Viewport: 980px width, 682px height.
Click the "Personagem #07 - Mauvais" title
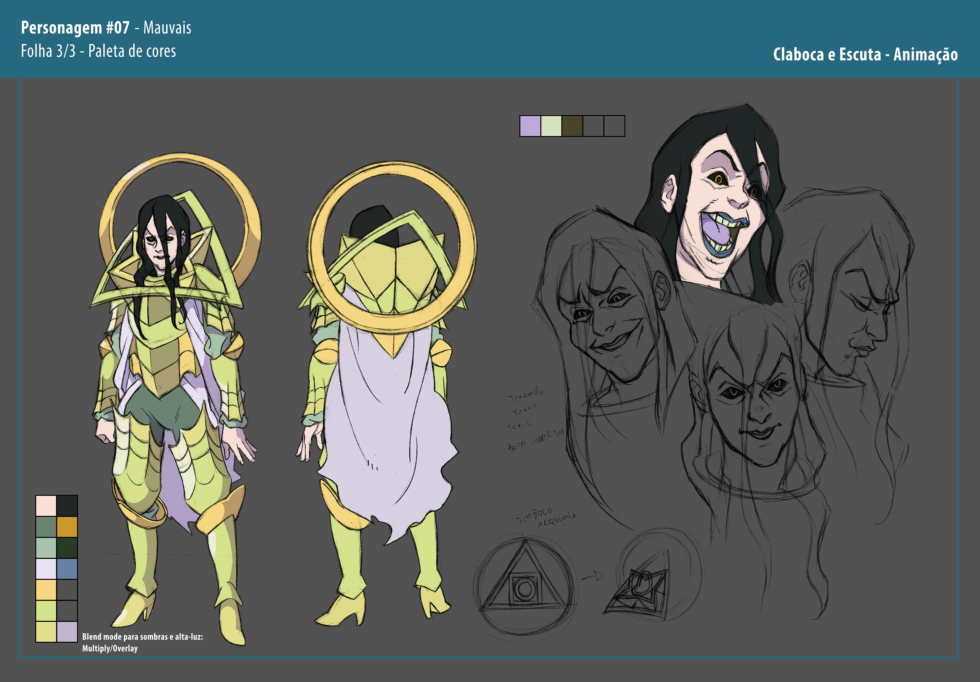pyautogui.click(x=106, y=28)
